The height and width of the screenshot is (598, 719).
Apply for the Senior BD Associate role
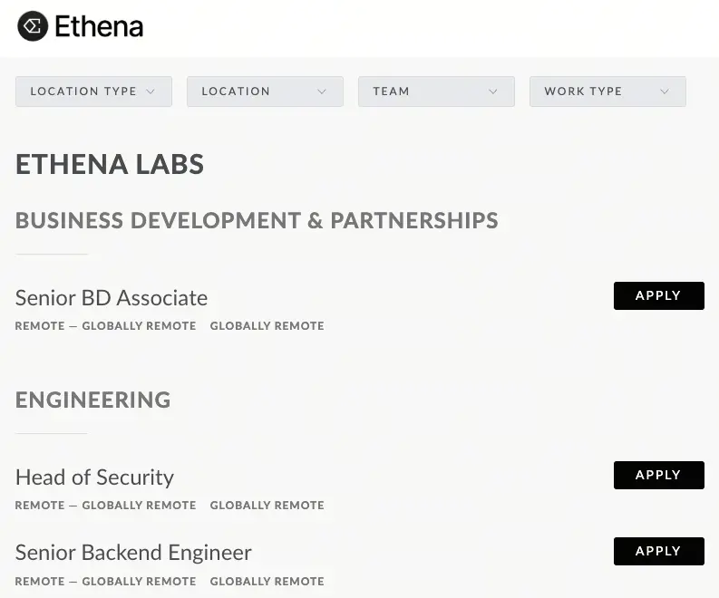pyautogui.click(x=658, y=296)
